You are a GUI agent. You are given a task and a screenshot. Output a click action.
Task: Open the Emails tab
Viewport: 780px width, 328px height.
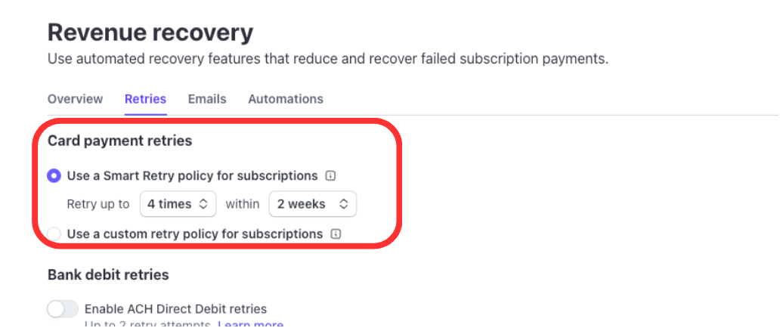click(x=207, y=99)
